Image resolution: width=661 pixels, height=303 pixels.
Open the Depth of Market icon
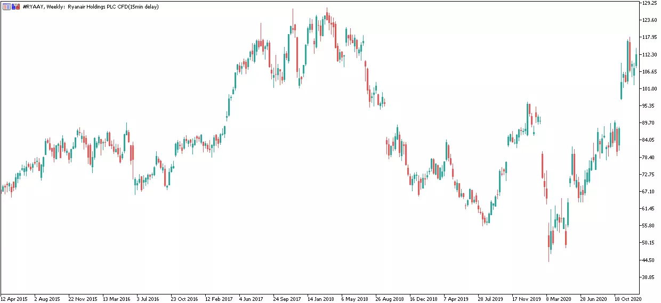point(16,6)
